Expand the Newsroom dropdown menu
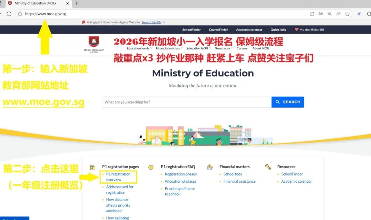Screen dimensions: 371x220 coord(224,48)
